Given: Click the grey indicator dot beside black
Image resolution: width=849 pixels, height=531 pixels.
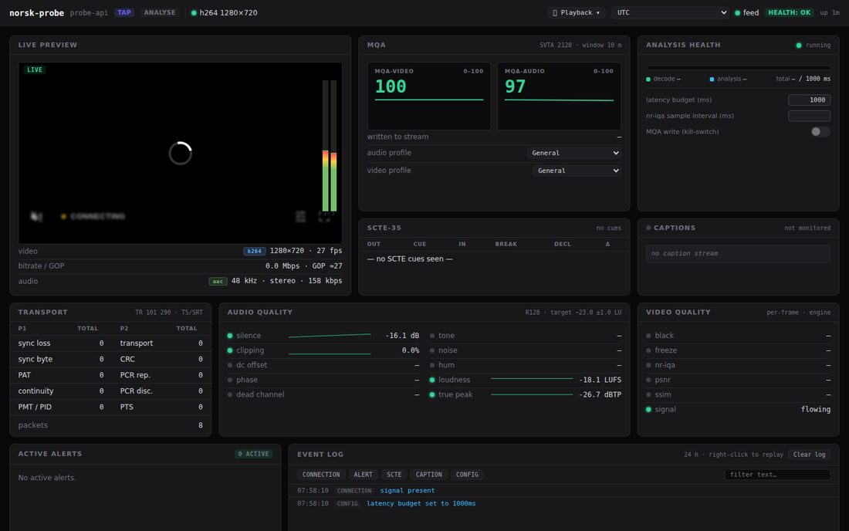Looking at the screenshot, I should (648, 336).
